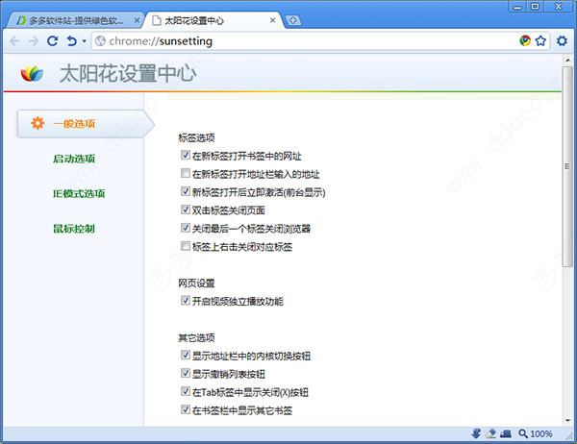The width and height of the screenshot is (577, 444).
Task: Uncheck 显示地址栏中的内核切换按钮
Action: coord(186,355)
